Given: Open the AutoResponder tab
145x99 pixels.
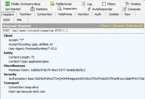Looking at the screenshot, I should pos(100,9).
